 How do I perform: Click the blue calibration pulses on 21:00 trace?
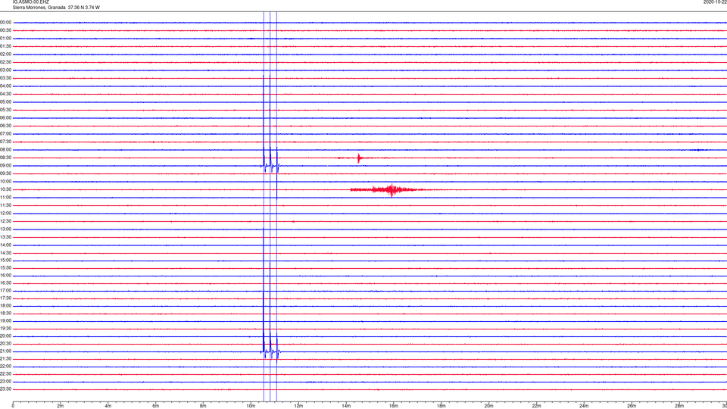pyautogui.click(x=271, y=346)
